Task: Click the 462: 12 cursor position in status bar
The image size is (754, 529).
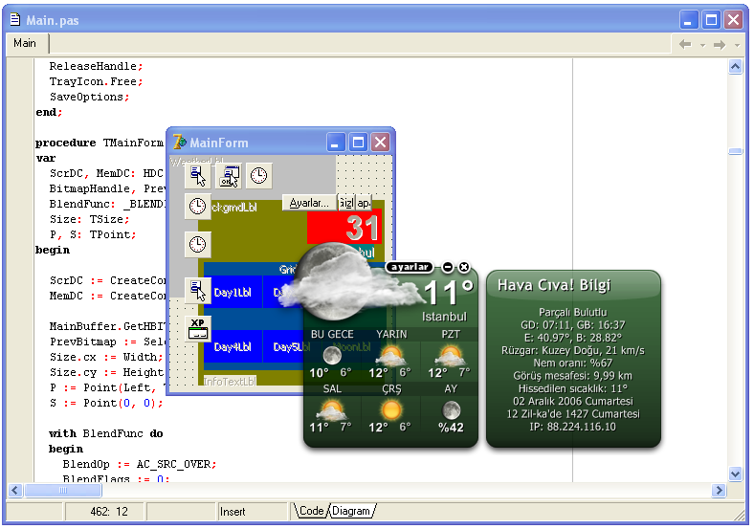Action: pos(109,511)
